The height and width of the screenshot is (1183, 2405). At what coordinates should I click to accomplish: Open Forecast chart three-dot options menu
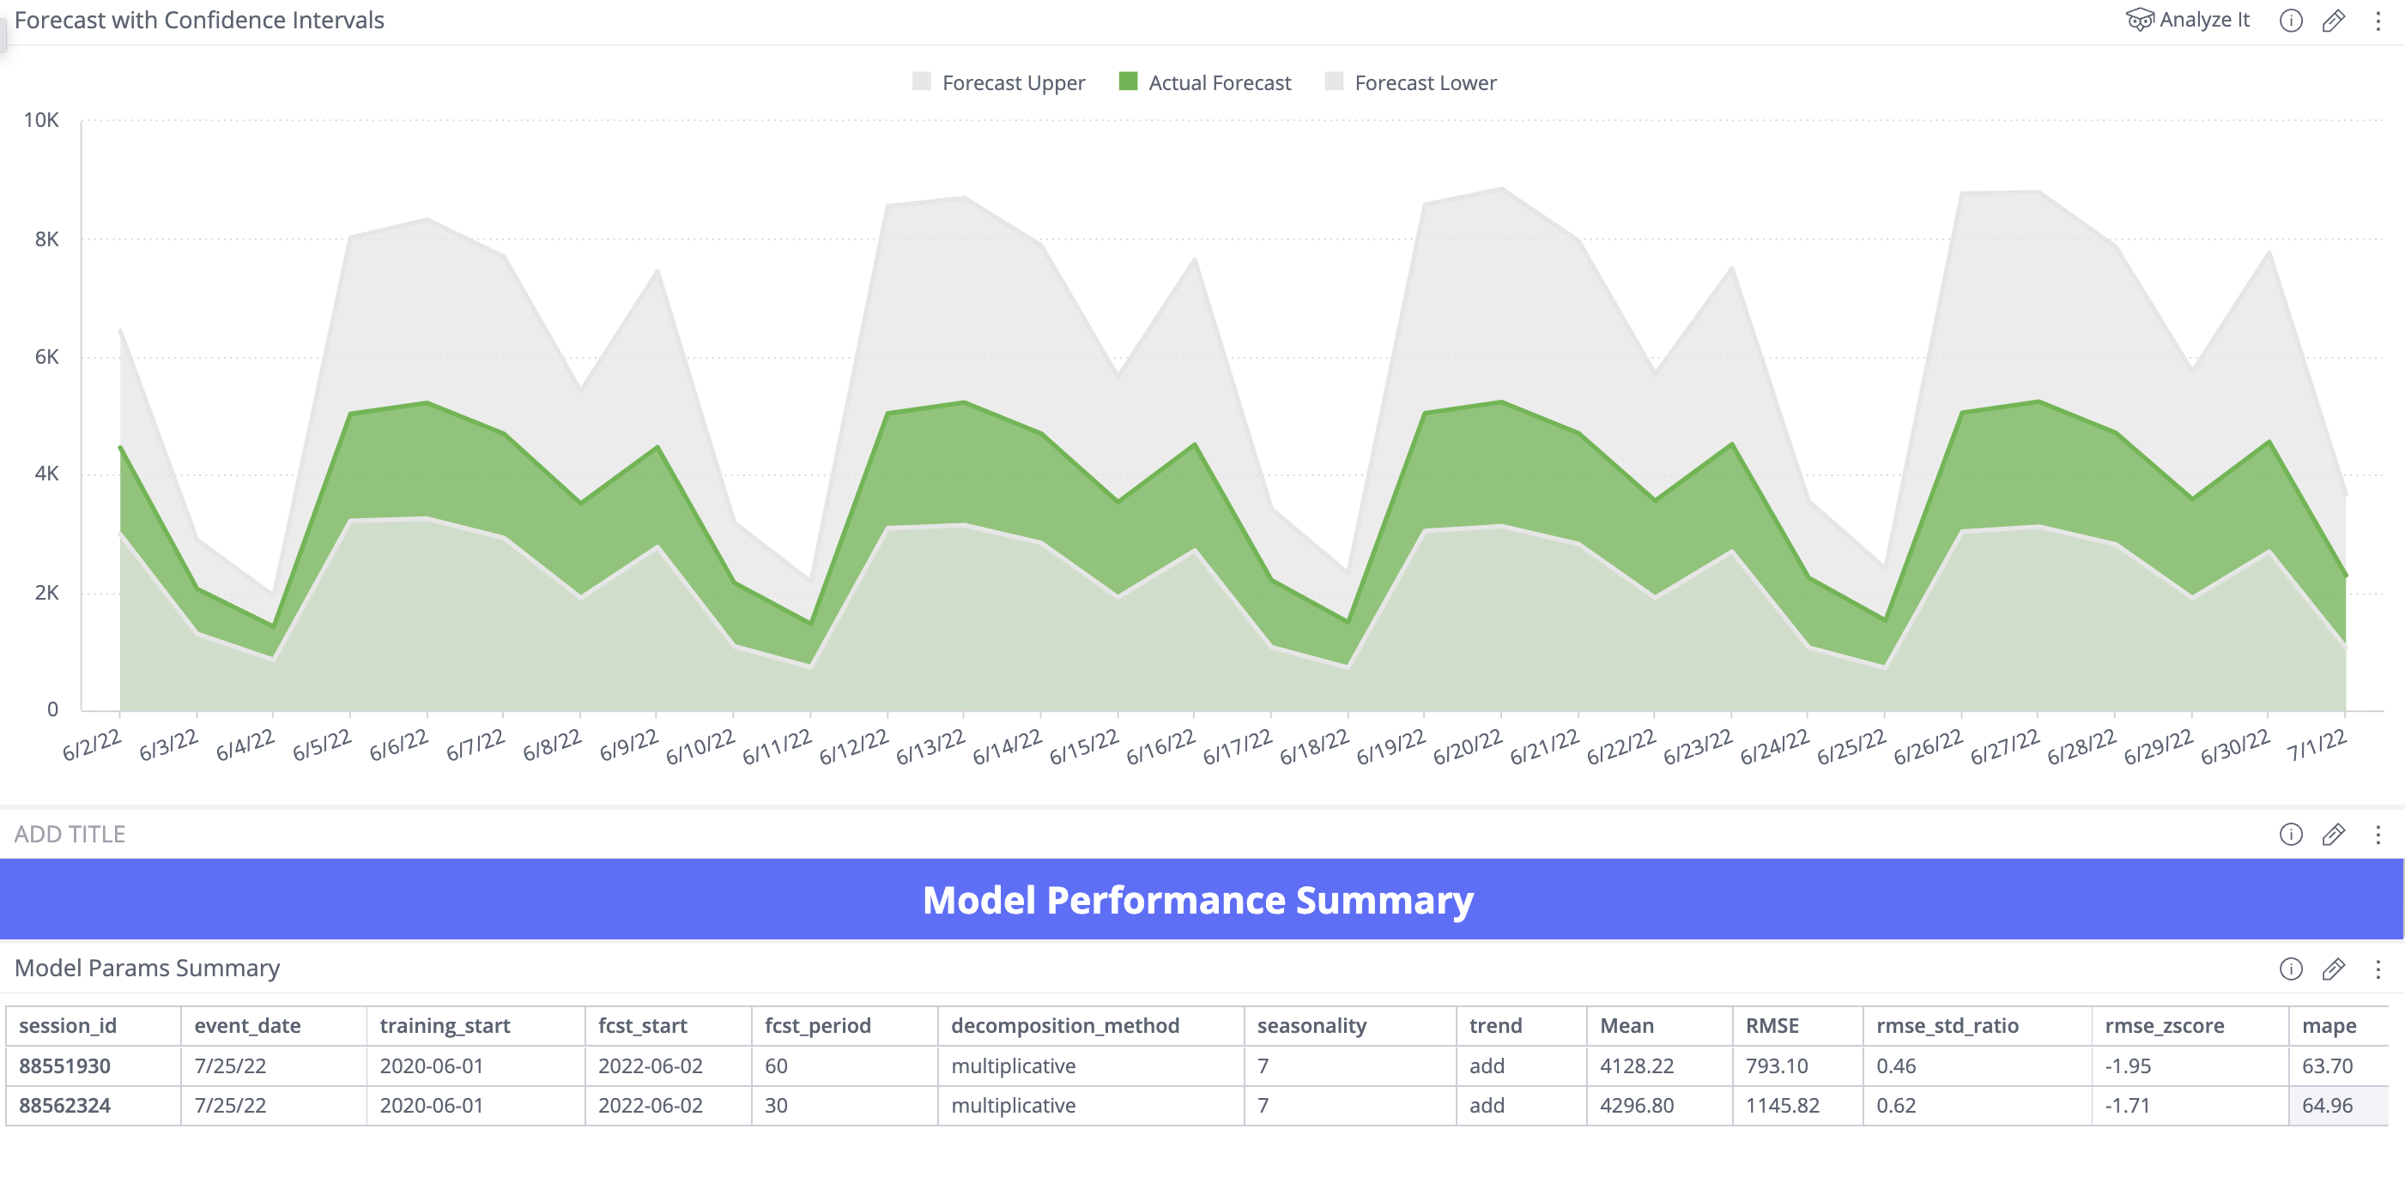pyautogui.click(x=2377, y=21)
